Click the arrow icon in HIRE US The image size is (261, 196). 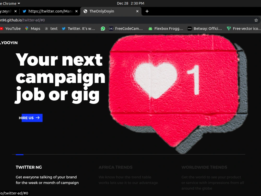[x=38, y=118]
